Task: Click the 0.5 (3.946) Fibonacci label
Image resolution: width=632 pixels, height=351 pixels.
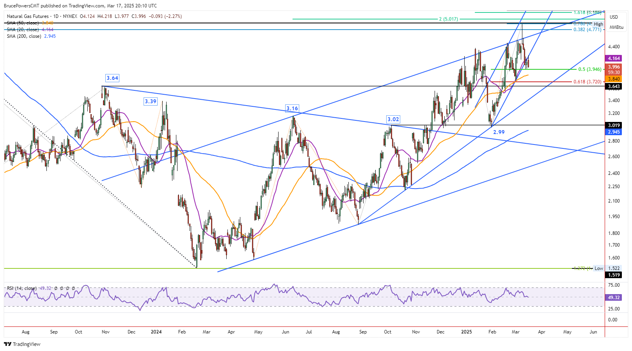Action: [x=589, y=69]
